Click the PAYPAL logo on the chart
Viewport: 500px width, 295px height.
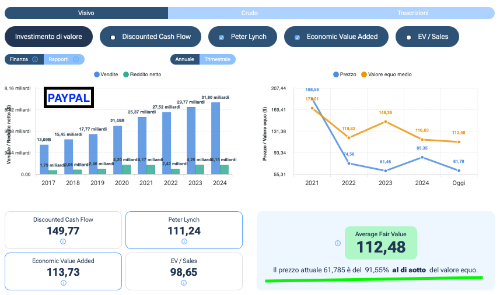69,98
